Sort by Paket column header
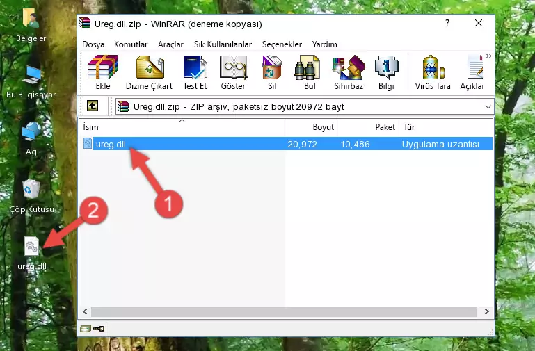This screenshot has width=535, height=351. 368,127
